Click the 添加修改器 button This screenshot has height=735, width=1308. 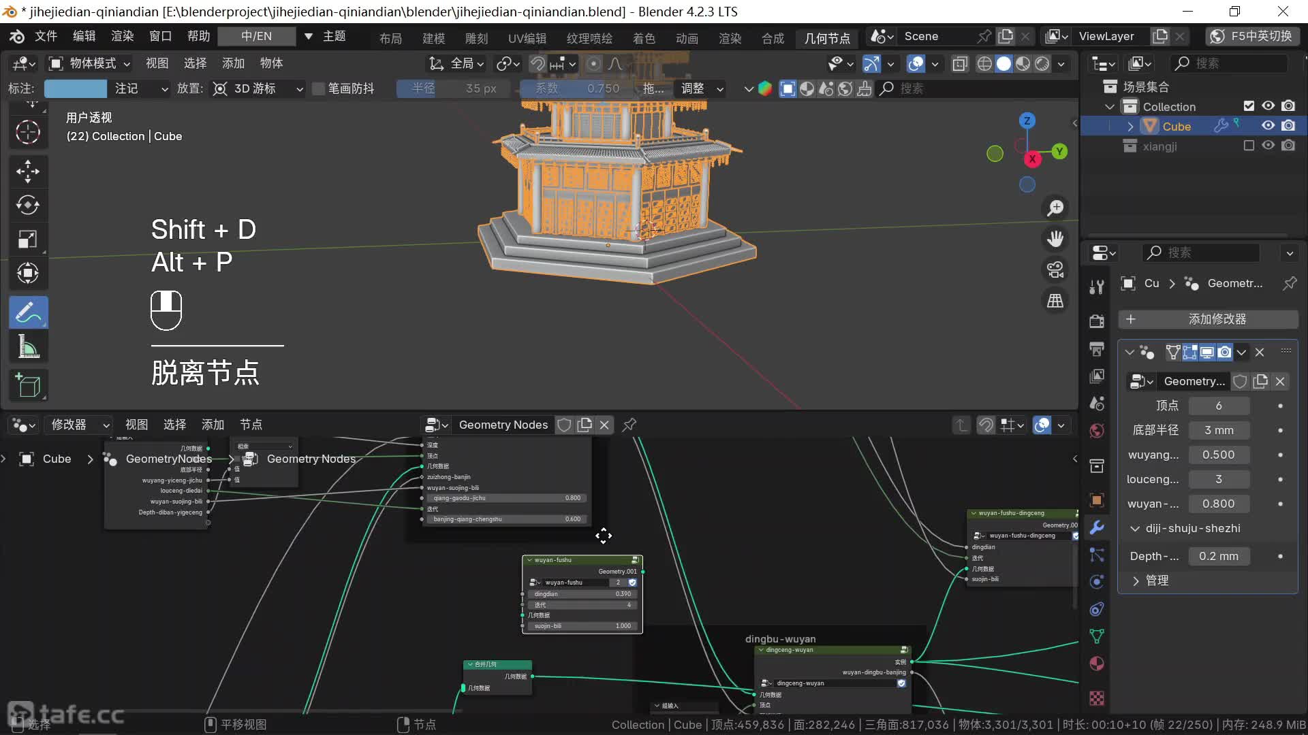tap(1208, 319)
